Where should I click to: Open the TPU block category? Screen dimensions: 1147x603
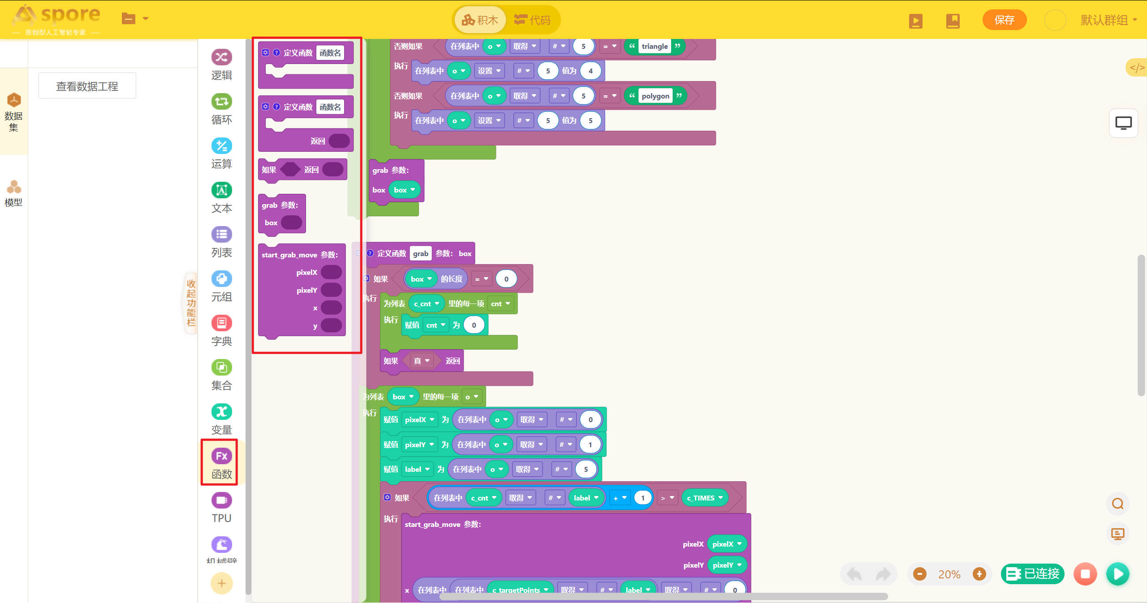click(221, 508)
